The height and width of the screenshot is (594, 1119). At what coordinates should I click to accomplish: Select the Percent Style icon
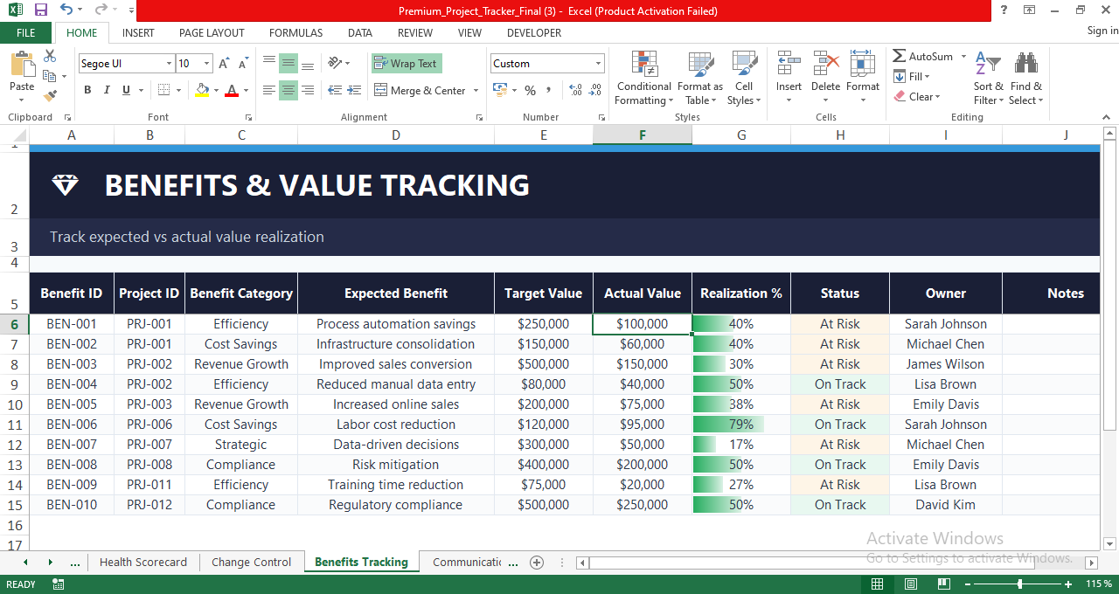530,90
